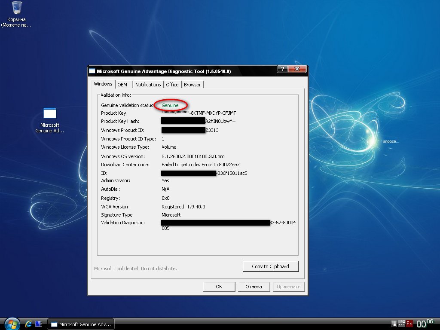Image resolution: width=440 pixels, height=330 pixels.
Task: Click the taskbar clock showing 00:06
Action: tap(425, 324)
